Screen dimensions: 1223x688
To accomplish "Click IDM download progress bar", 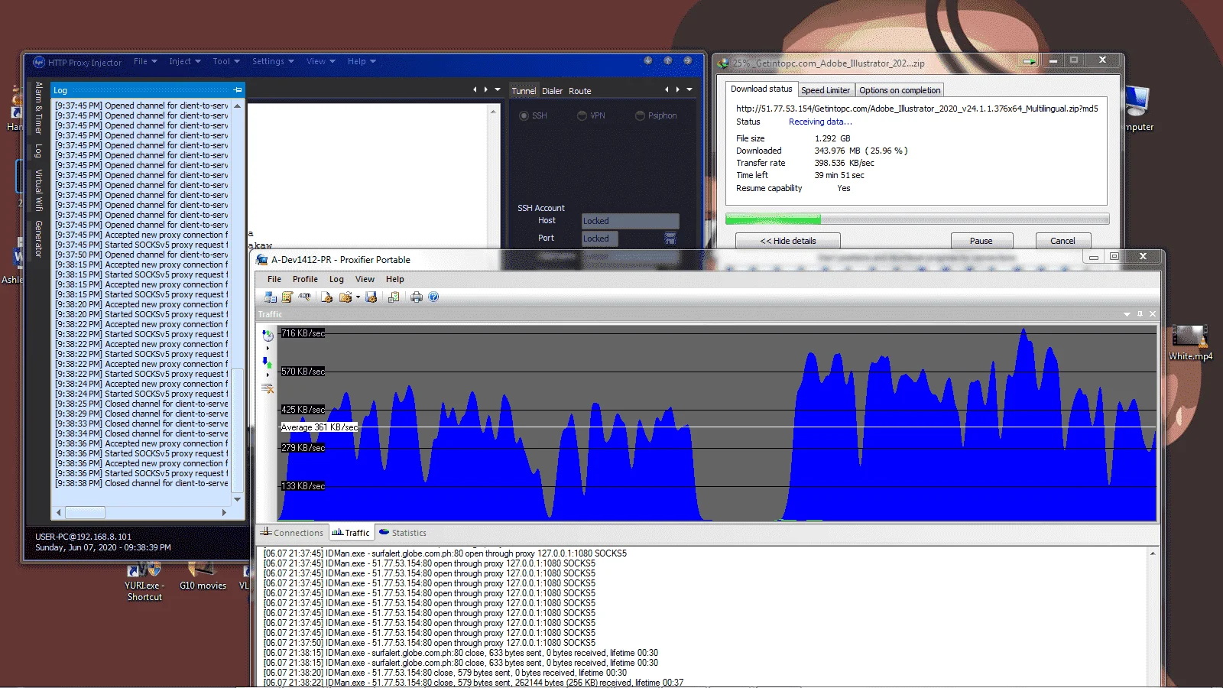I will click(917, 219).
